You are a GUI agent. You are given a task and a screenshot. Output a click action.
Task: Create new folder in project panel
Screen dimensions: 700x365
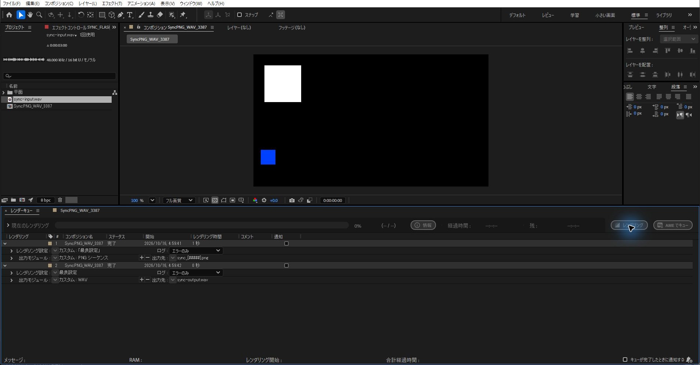click(13, 200)
